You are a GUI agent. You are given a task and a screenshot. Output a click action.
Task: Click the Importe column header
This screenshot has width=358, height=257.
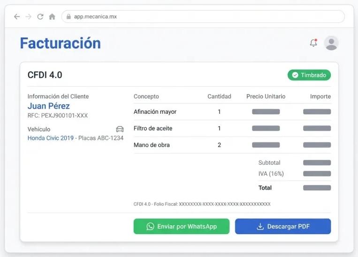pyautogui.click(x=320, y=96)
